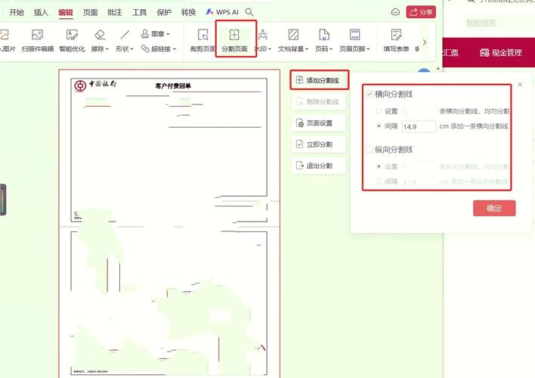
Task: Select the 间隔 radio under 横向分割线
Action: point(379,126)
